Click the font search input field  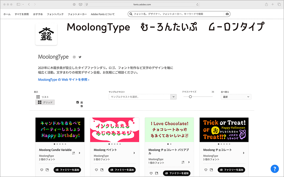tap(178, 14)
